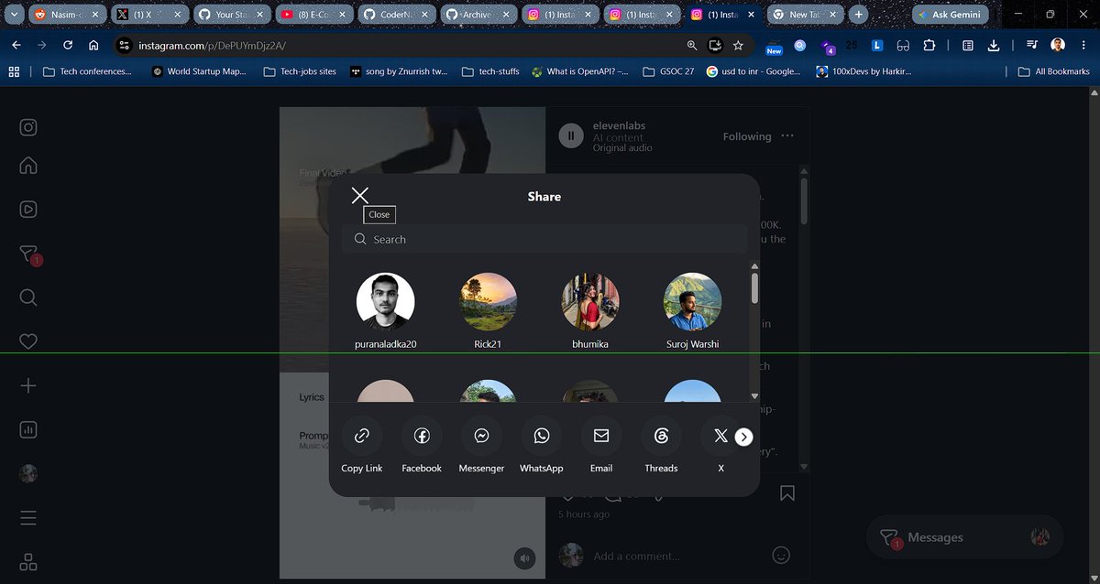1100x584 pixels.
Task: Open Instagram home logo in sidebar
Action: pyautogui.click(x=28, y=127)
